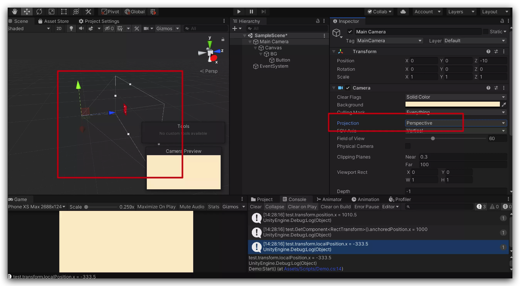The image size is (520, 286).
Task: Uncheck Main Camera active checkbox
Action: pyautogui.click(x=350, y=31)
